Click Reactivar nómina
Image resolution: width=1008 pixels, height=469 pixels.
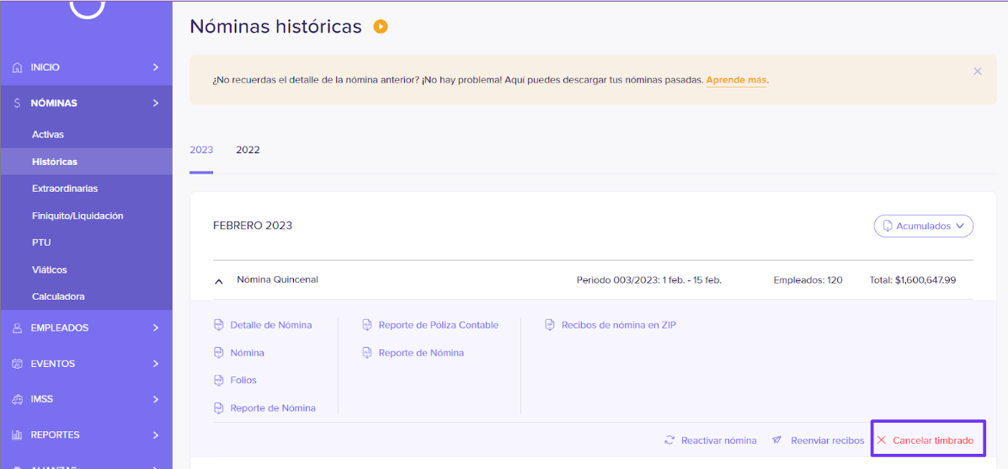tap(718, 440)
